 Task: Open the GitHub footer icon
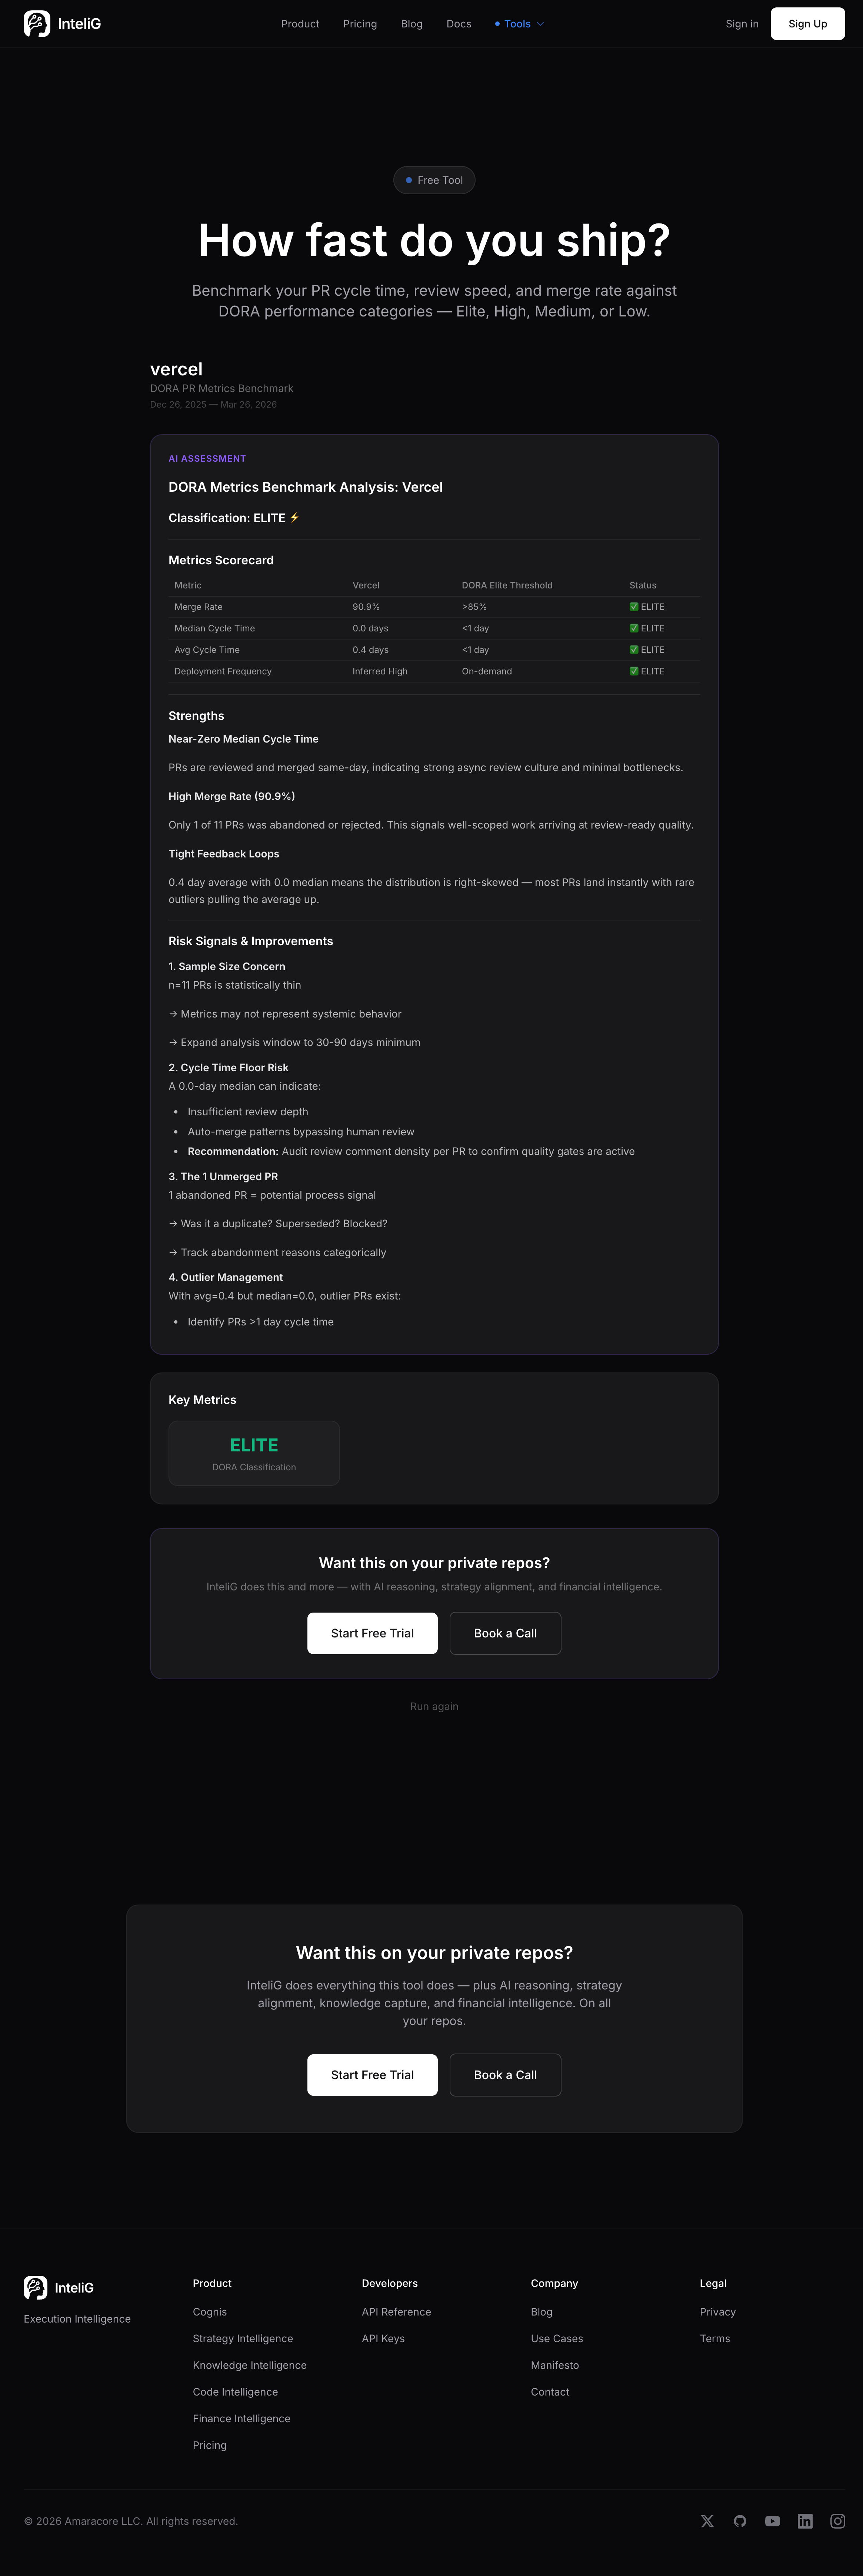click(740, 2521)
